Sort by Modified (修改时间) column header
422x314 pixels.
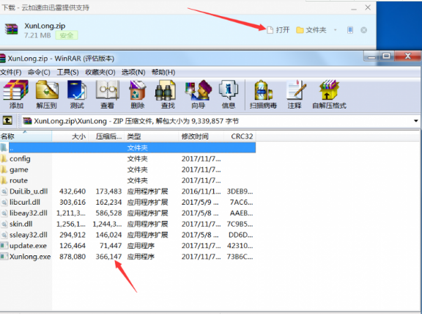(201, 136)
